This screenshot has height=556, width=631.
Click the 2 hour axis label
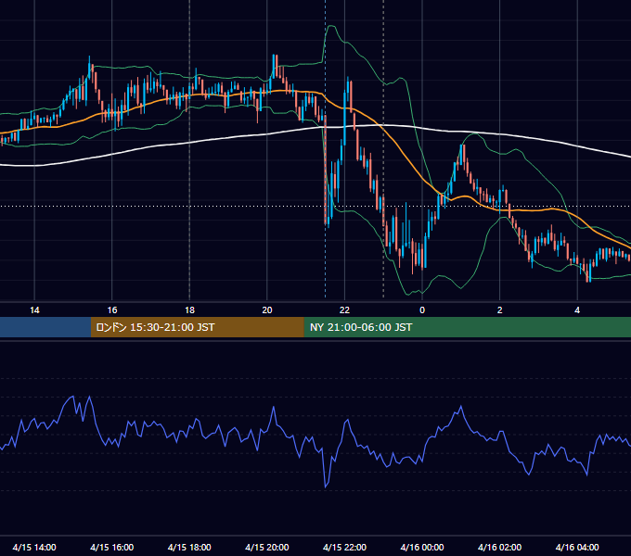tap(500, 310)
